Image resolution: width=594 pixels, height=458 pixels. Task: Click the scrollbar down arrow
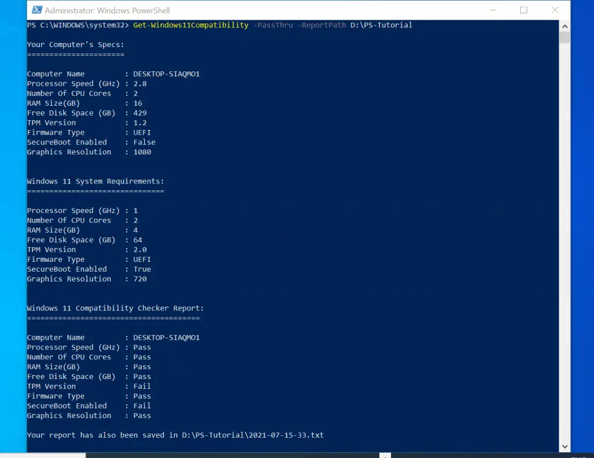564,446
